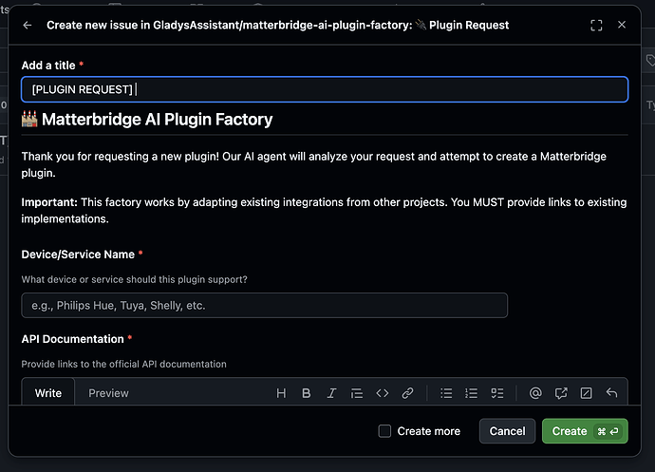Switch to the Preview tab
The image size is (655, 472).
tap(108, 393)
